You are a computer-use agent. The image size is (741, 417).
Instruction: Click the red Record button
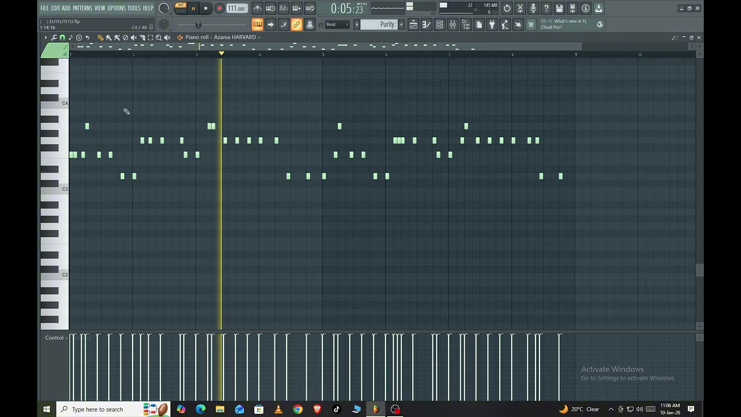coord(219,8)
